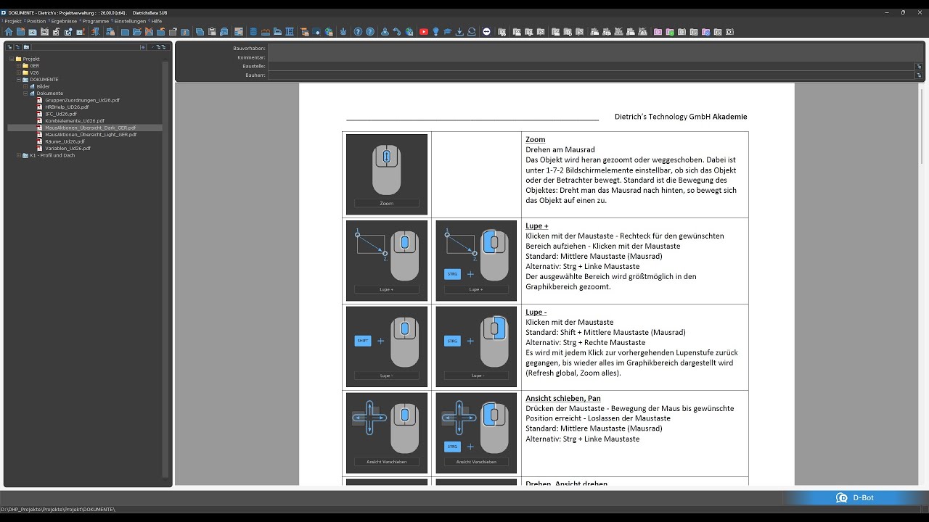Expand the GER folder node
The height and width of the screenshot is (522, 929).
click(x=18, y=66)
